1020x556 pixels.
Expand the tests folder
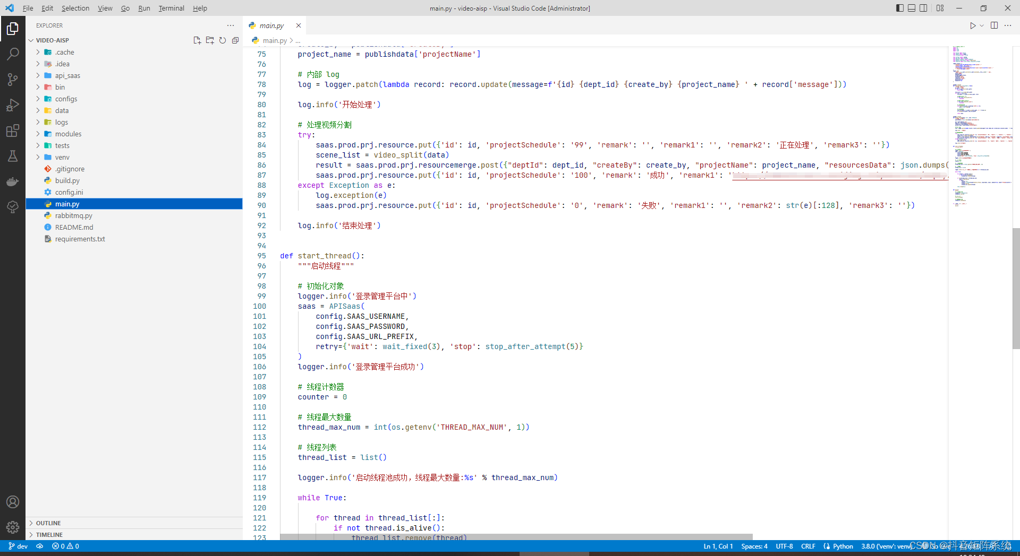coord(134,145)
